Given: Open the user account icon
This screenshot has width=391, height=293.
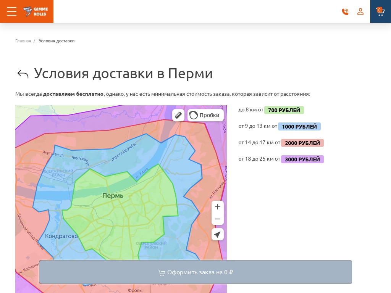Looking at the screenshot, I should 360,11.
